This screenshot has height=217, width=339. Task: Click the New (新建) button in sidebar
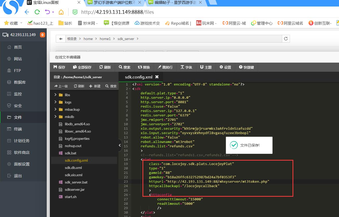(x=95, y=86)
